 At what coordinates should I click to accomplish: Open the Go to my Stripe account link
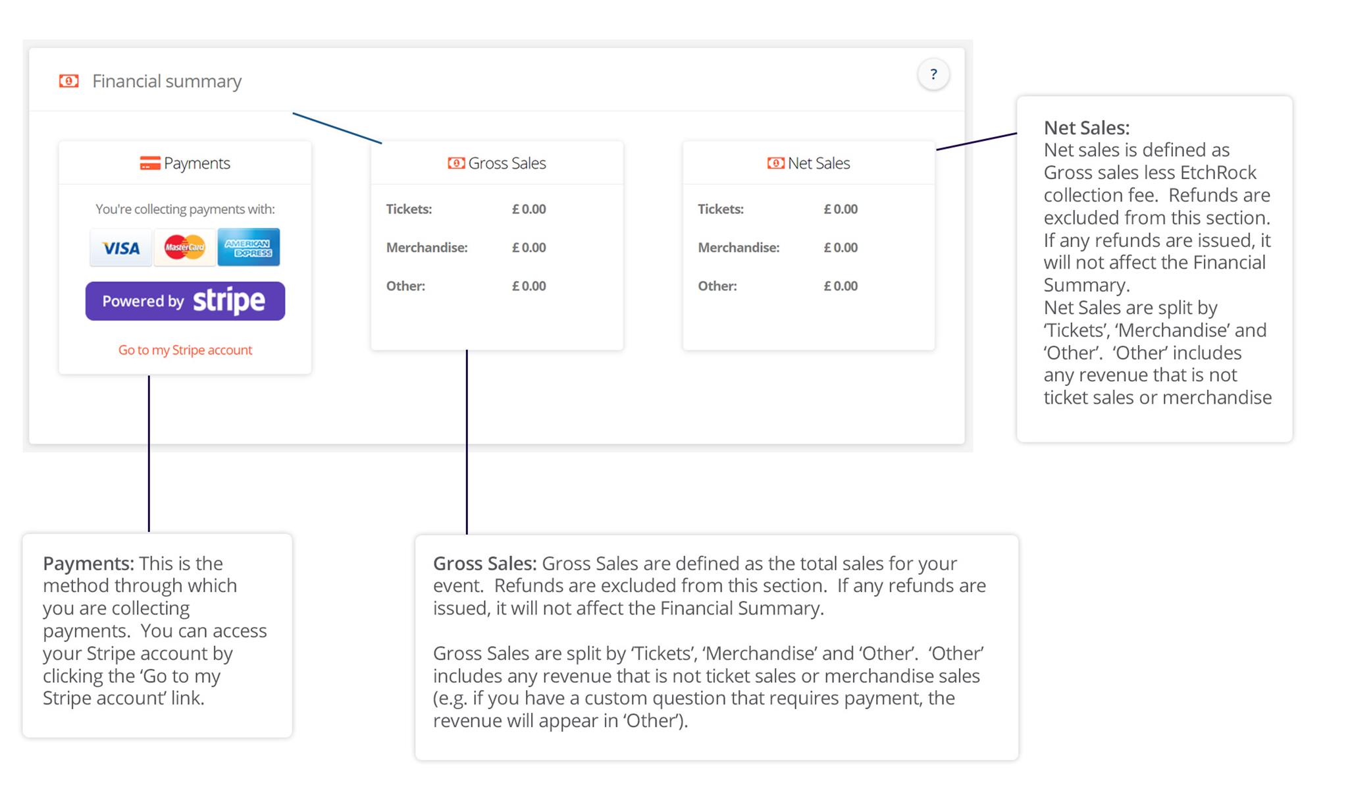pos(185,350)
